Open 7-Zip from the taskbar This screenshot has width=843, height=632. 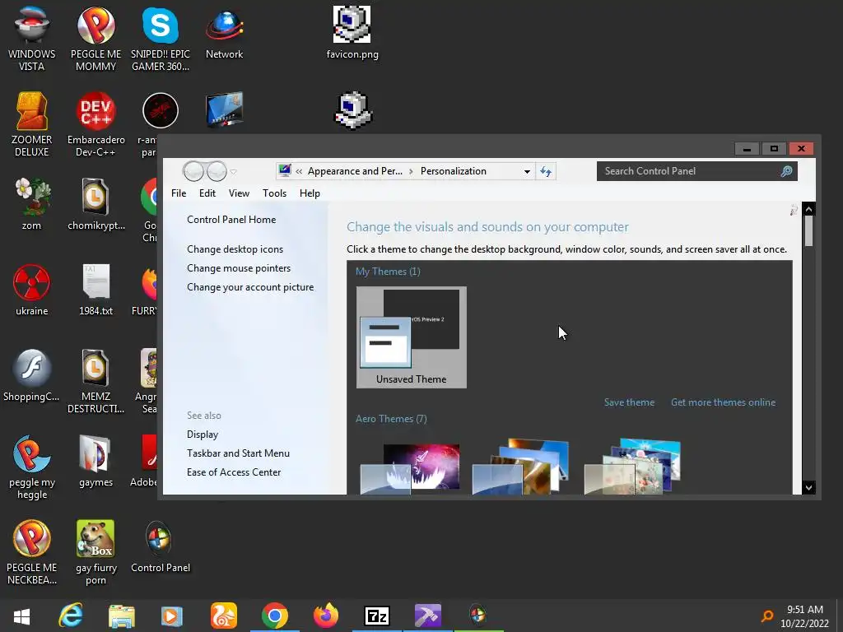[377, 616]
